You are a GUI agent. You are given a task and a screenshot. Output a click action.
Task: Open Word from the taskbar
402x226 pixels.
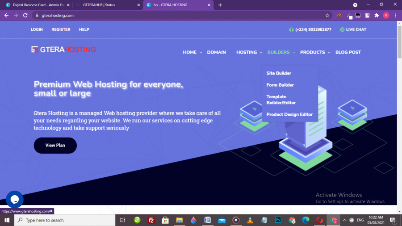(207, 220)
